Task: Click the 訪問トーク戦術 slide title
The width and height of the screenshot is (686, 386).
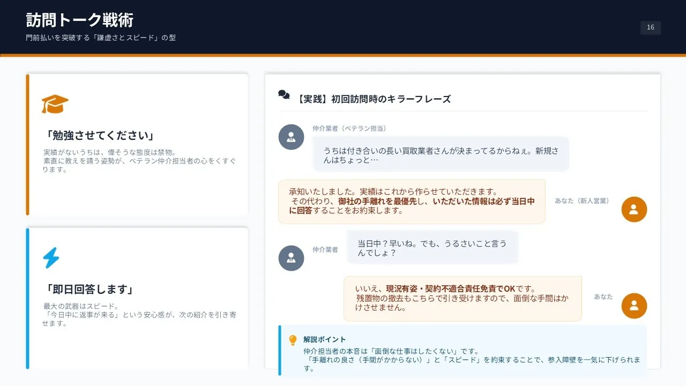Action: [x=80, y=20]
